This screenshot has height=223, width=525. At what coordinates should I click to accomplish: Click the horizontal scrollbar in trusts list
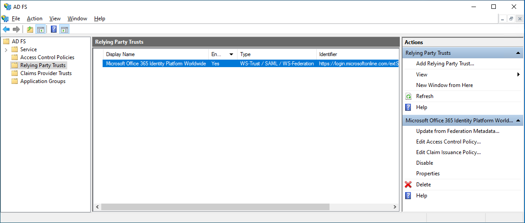click(x=215, y=207)
